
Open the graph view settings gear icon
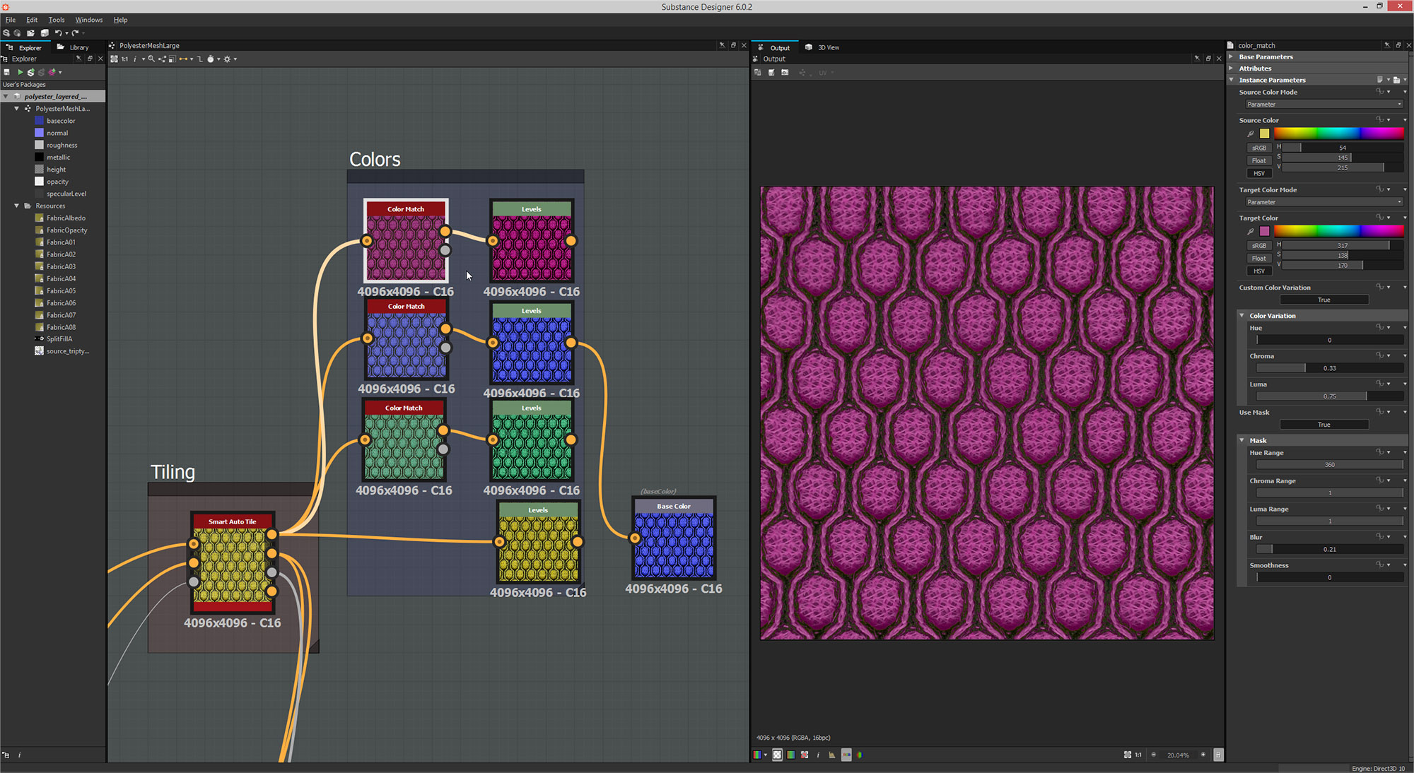tap(228, 59)
